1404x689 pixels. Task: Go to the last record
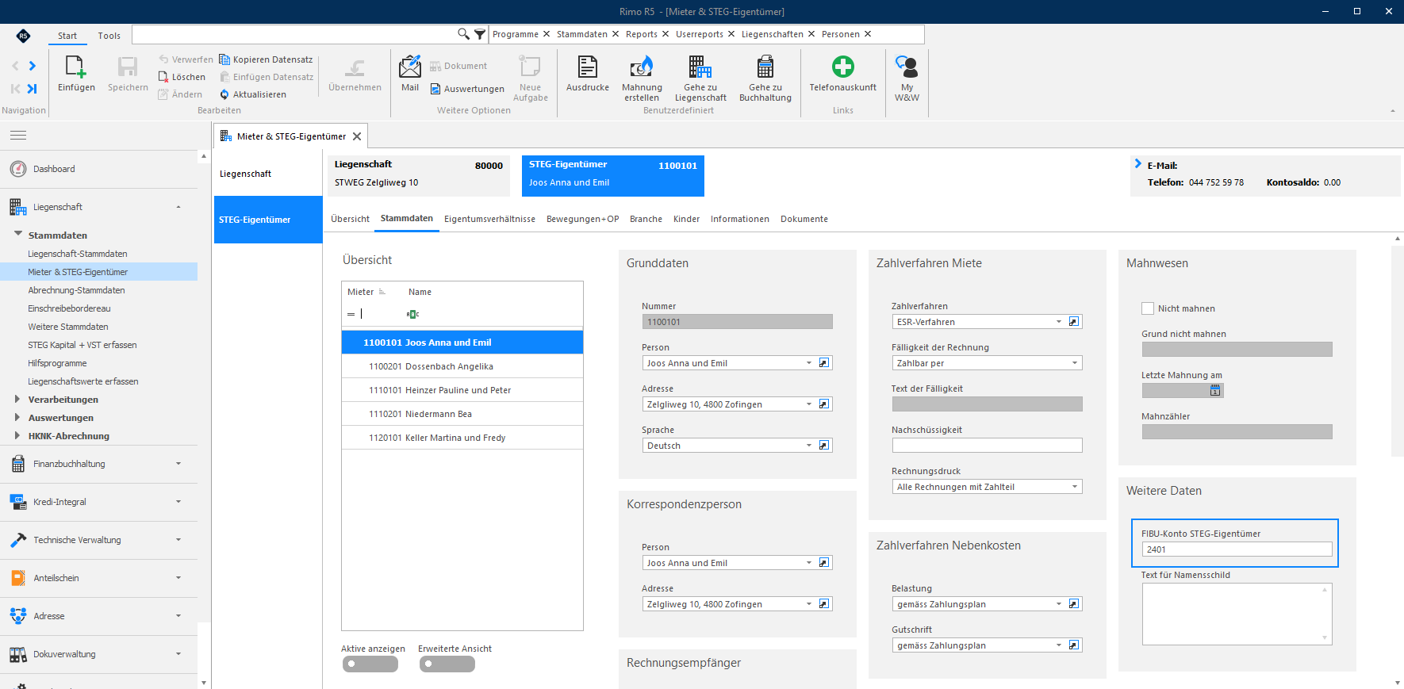click(x=32, y=89)
